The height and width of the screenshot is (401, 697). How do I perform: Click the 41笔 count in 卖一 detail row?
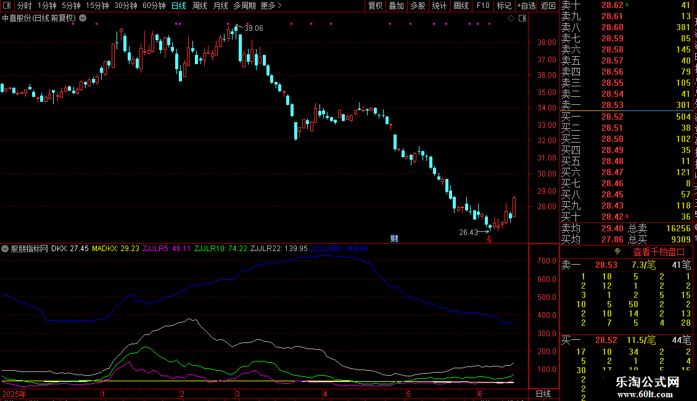(682, 265)
